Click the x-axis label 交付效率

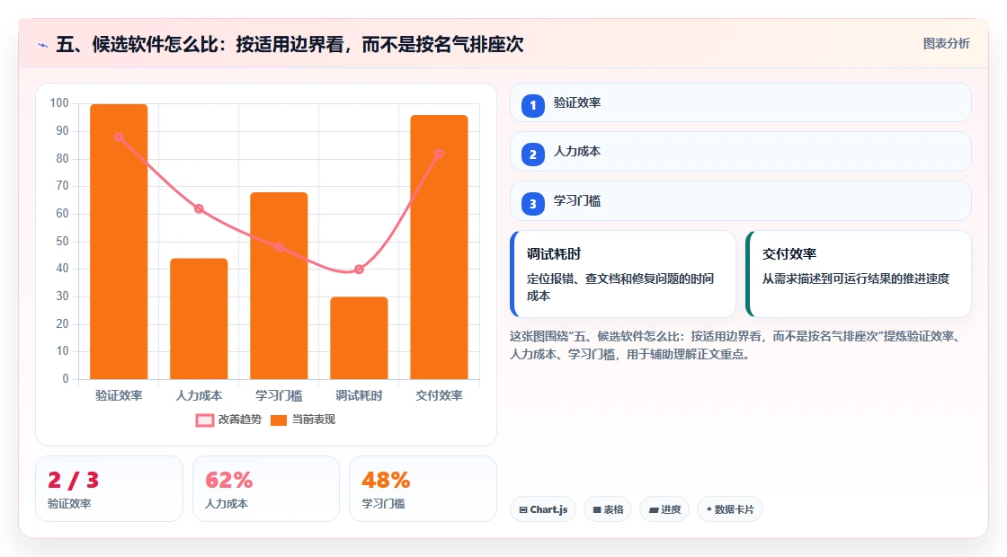coord(440,395)
